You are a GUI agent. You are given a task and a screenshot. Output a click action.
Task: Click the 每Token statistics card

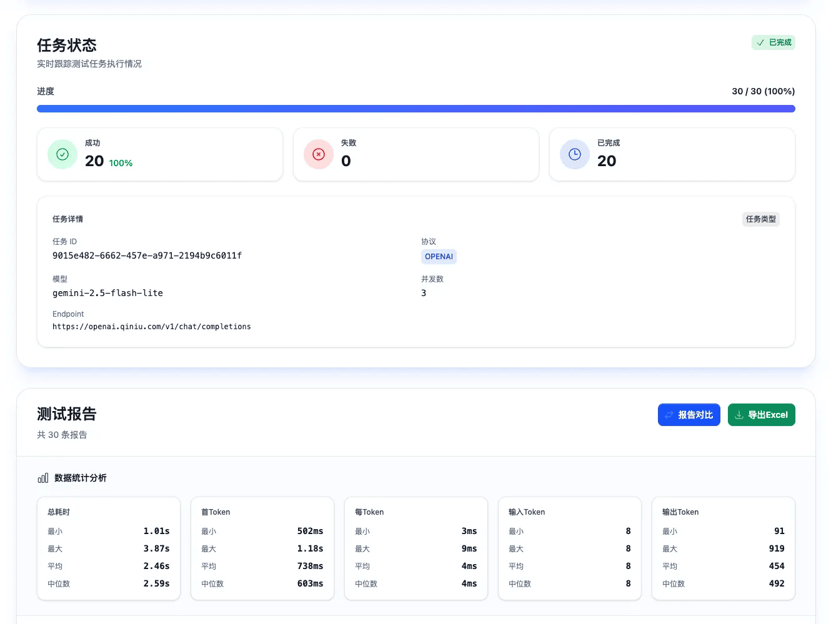point(416,548)
